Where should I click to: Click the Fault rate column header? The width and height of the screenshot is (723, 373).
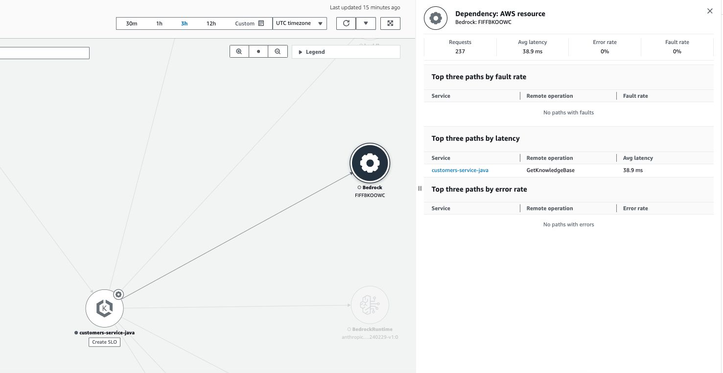[x=635, y=96]
